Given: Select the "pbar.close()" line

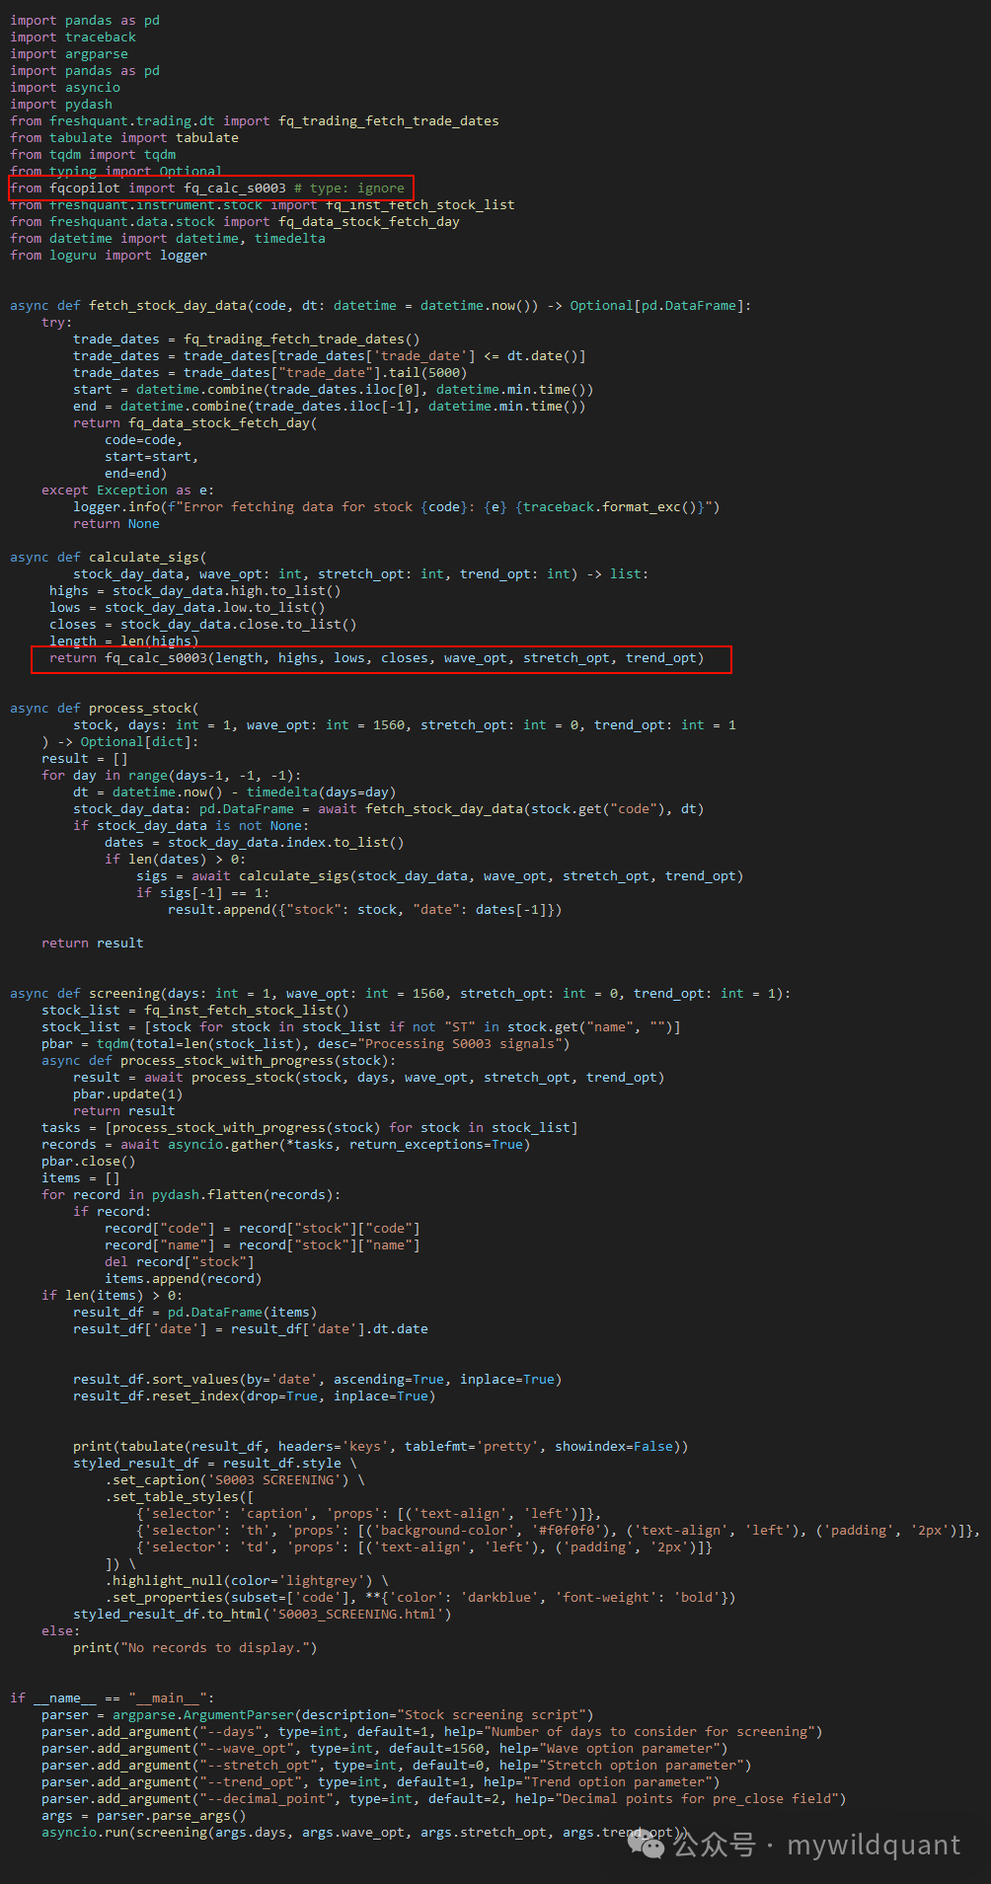Looking at the screenshot, I should (89, 1162).
